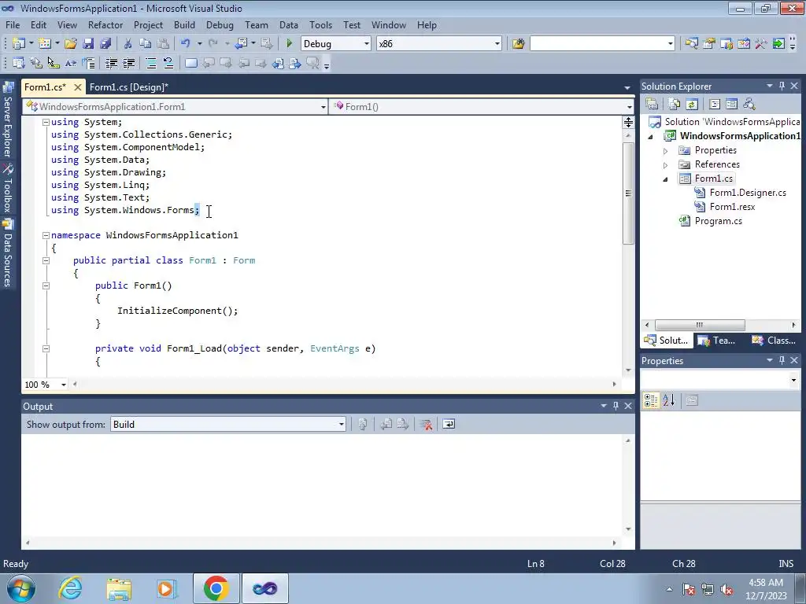Click View Code icon in Solution Explorer
This screenshot has height=604, width=806.
pyautogui.click(x=715, y=105)
